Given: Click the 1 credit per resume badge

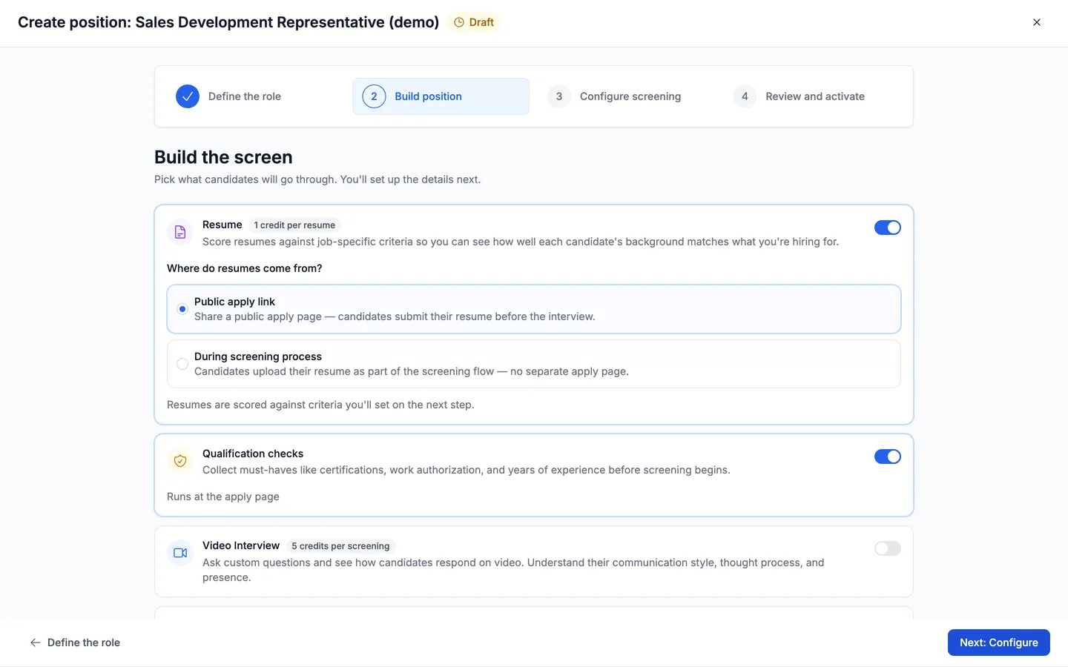Looking at the screenshot, I should (294, 225).
